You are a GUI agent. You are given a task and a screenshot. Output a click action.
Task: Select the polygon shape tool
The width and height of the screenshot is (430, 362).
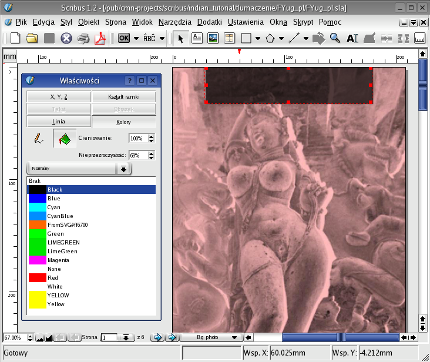pyautogui.click(x=270, y=38)
